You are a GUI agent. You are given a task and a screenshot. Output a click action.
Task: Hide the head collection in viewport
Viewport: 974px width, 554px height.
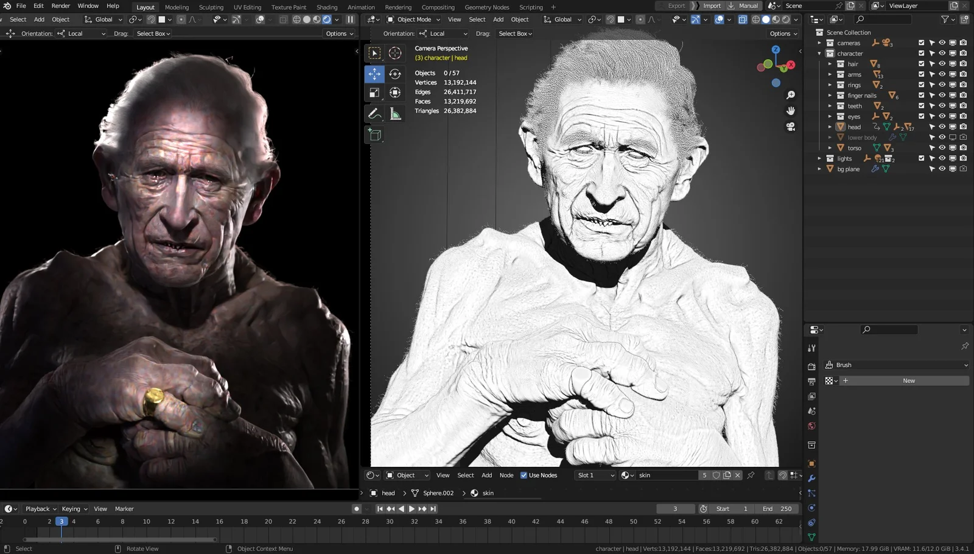[941, 127]
